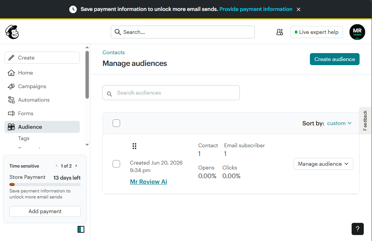This screenshot has height=241, width=372.
Task: Click the sidebar scrollbar thumb
Action: [x=87, y=75]
